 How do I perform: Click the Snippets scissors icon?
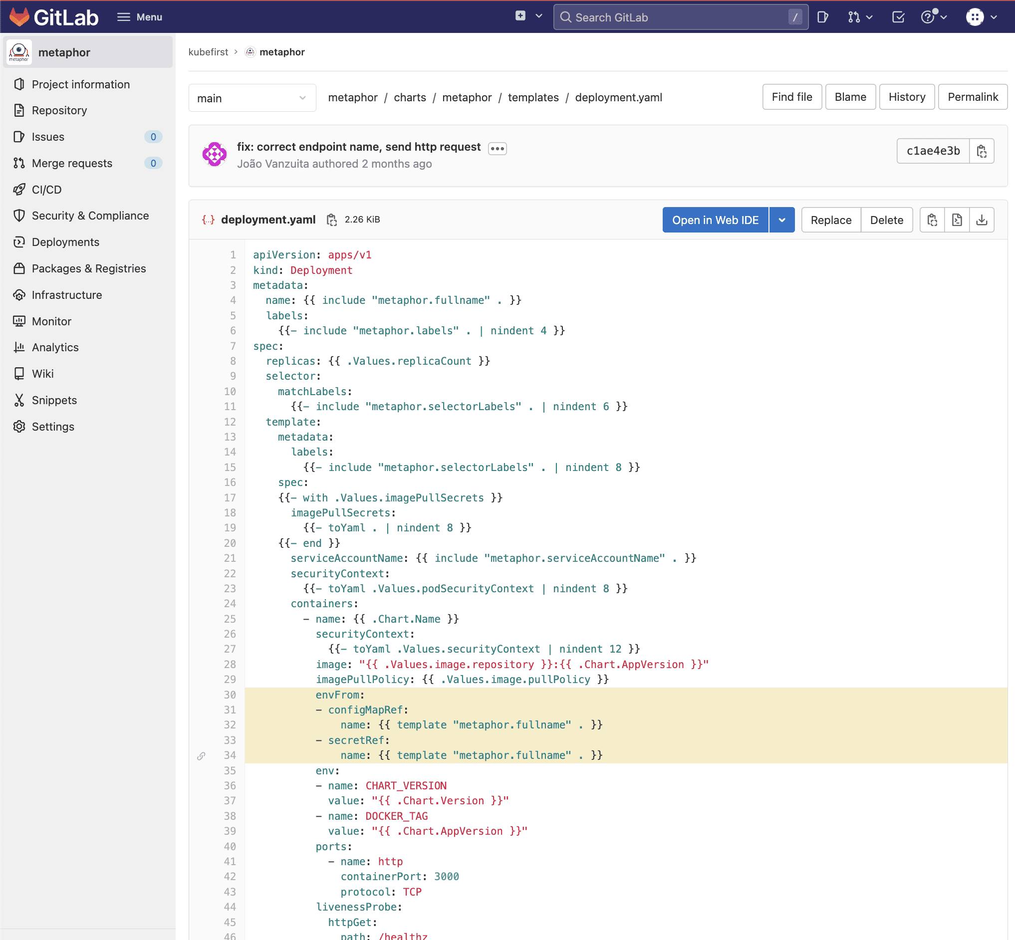tap(19, 400)
